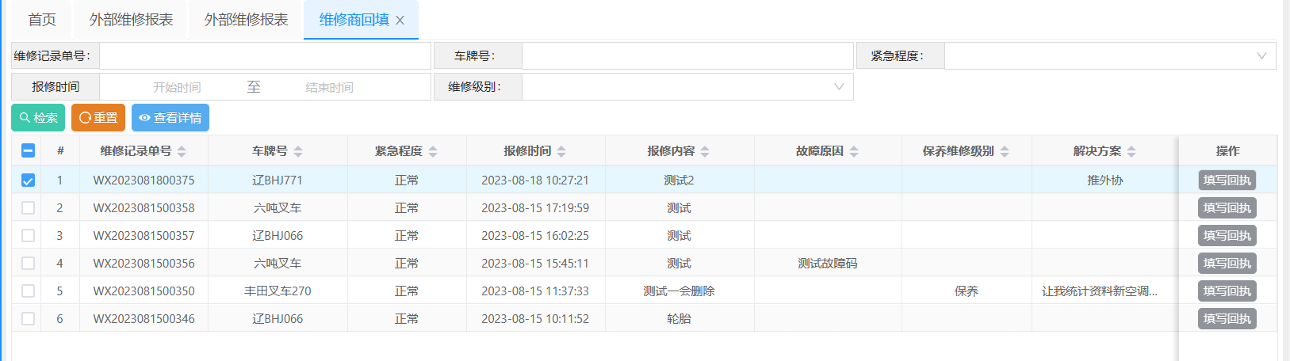Switch to the 首页 tab
Screen dimensions: 1290x361
click(x=42, y=20)
